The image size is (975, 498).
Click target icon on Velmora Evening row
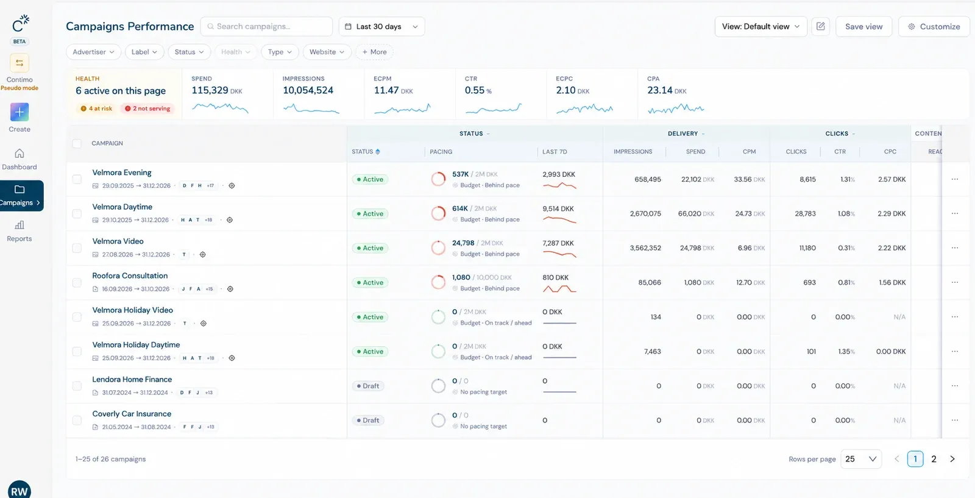click(x=232, y=186)
